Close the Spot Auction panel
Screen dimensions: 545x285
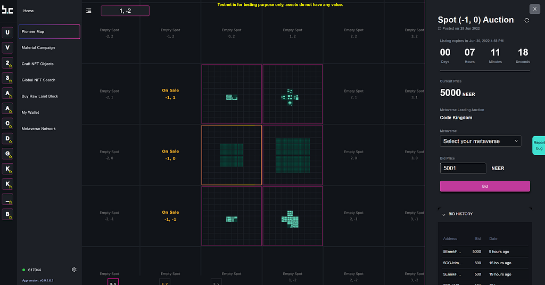(534, 9)
